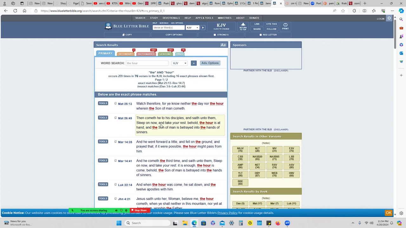
Task: Open the Windows Start menu
Action: click(x=119, y=223)
